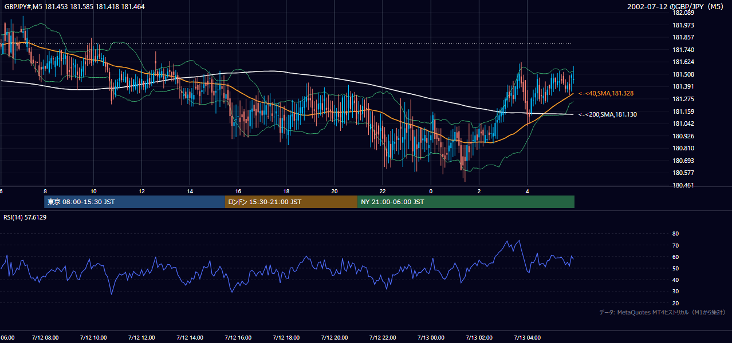Click the 7/12 10:00 time axis label

tap(93, 338)
